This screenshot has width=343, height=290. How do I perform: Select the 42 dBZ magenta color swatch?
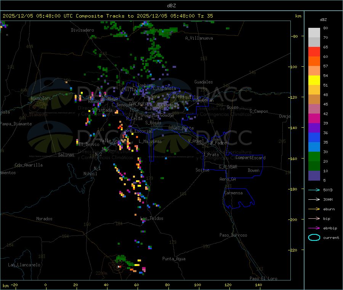point(314,118)
